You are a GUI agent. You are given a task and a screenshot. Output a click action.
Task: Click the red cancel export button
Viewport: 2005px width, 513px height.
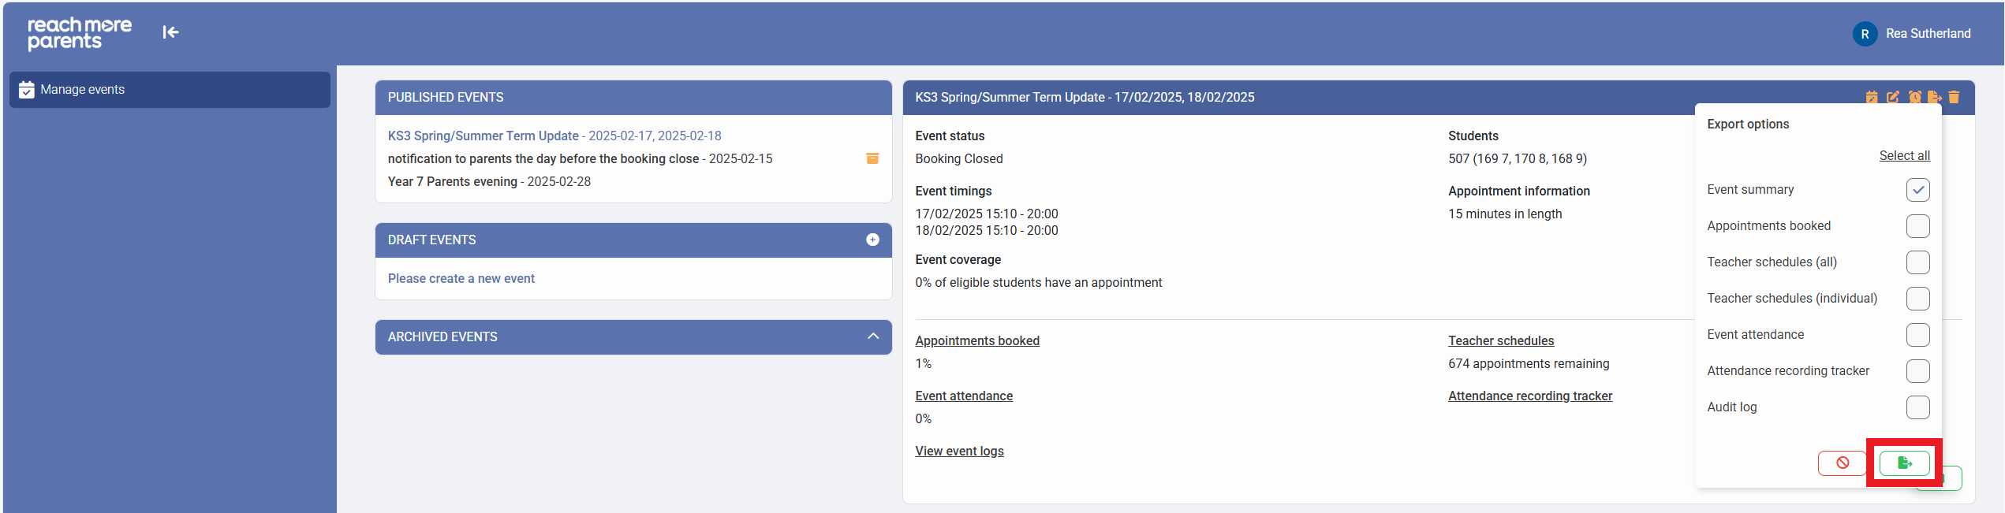tap(1842, 463)
